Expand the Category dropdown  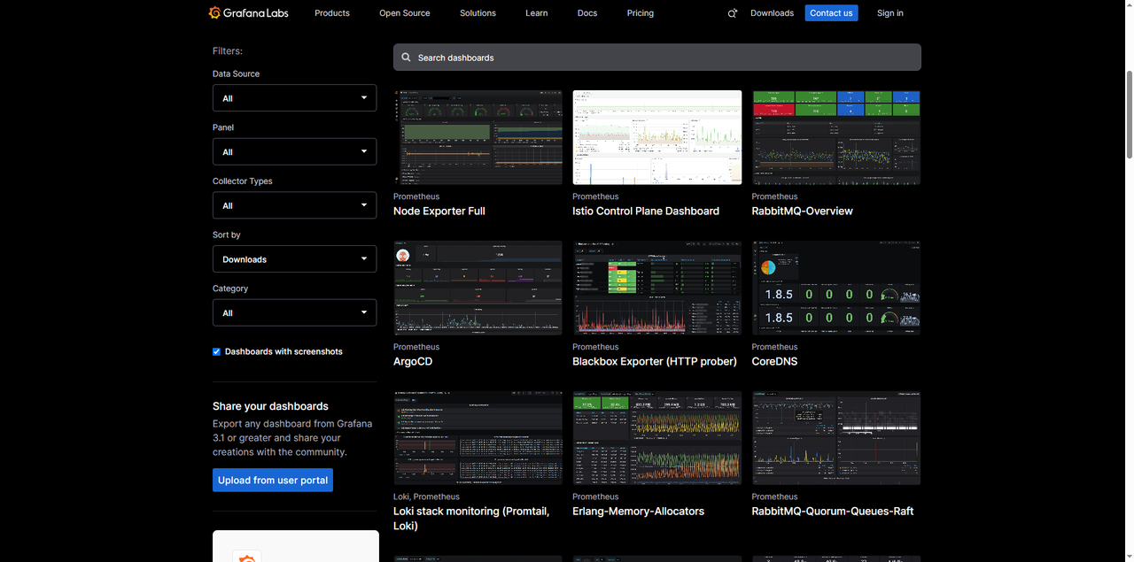tap(294, 312)
